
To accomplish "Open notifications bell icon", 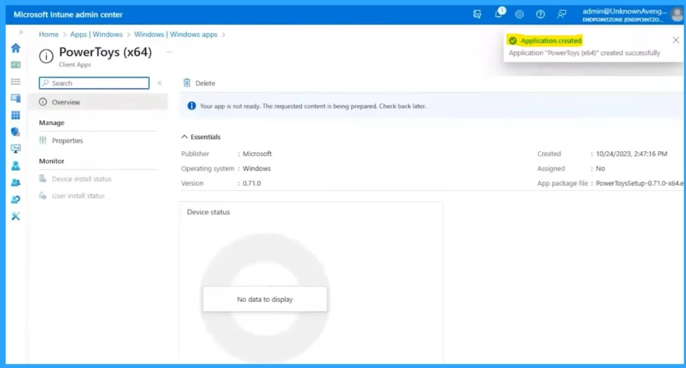I will pyautogui.click(x=498, y=14).
